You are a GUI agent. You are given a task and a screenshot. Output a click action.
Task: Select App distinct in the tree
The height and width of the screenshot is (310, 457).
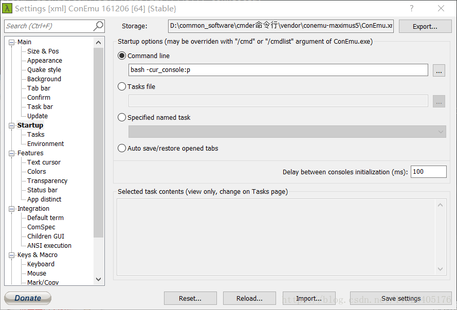(44, 199)
